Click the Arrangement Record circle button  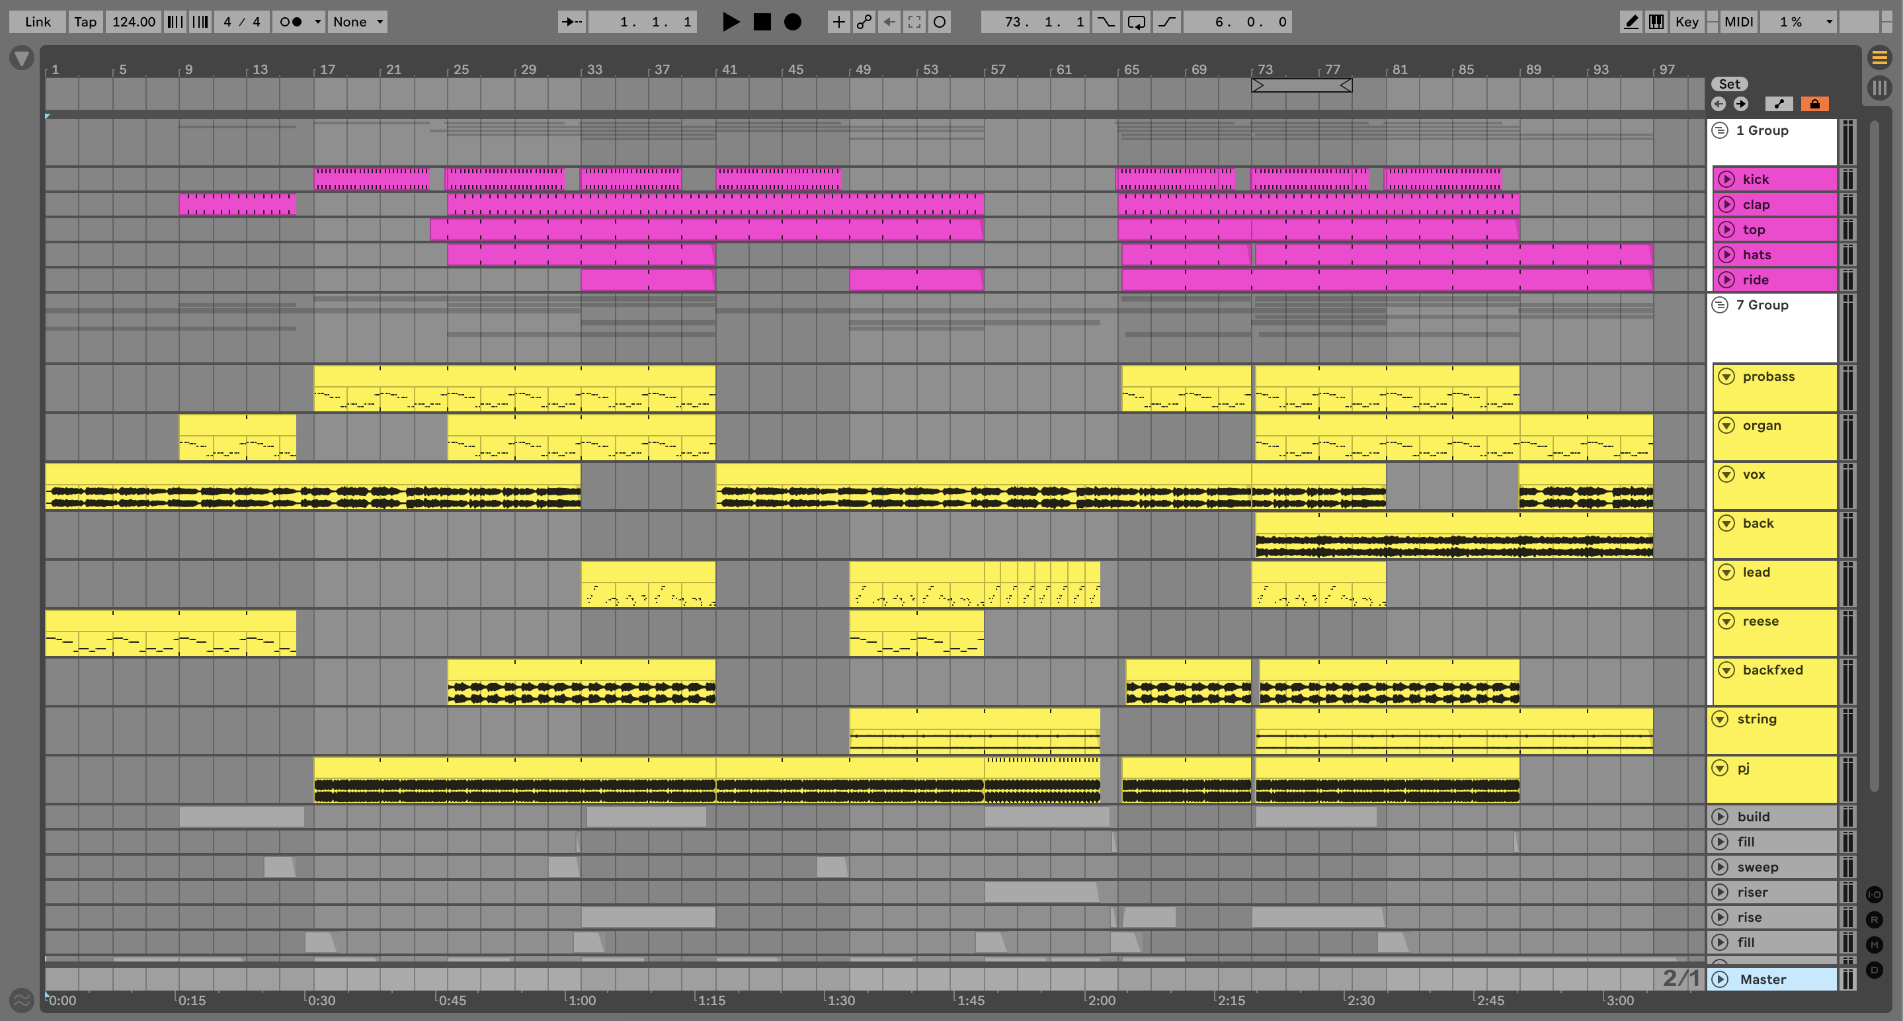pyautogui.click(x=792, y=22)
